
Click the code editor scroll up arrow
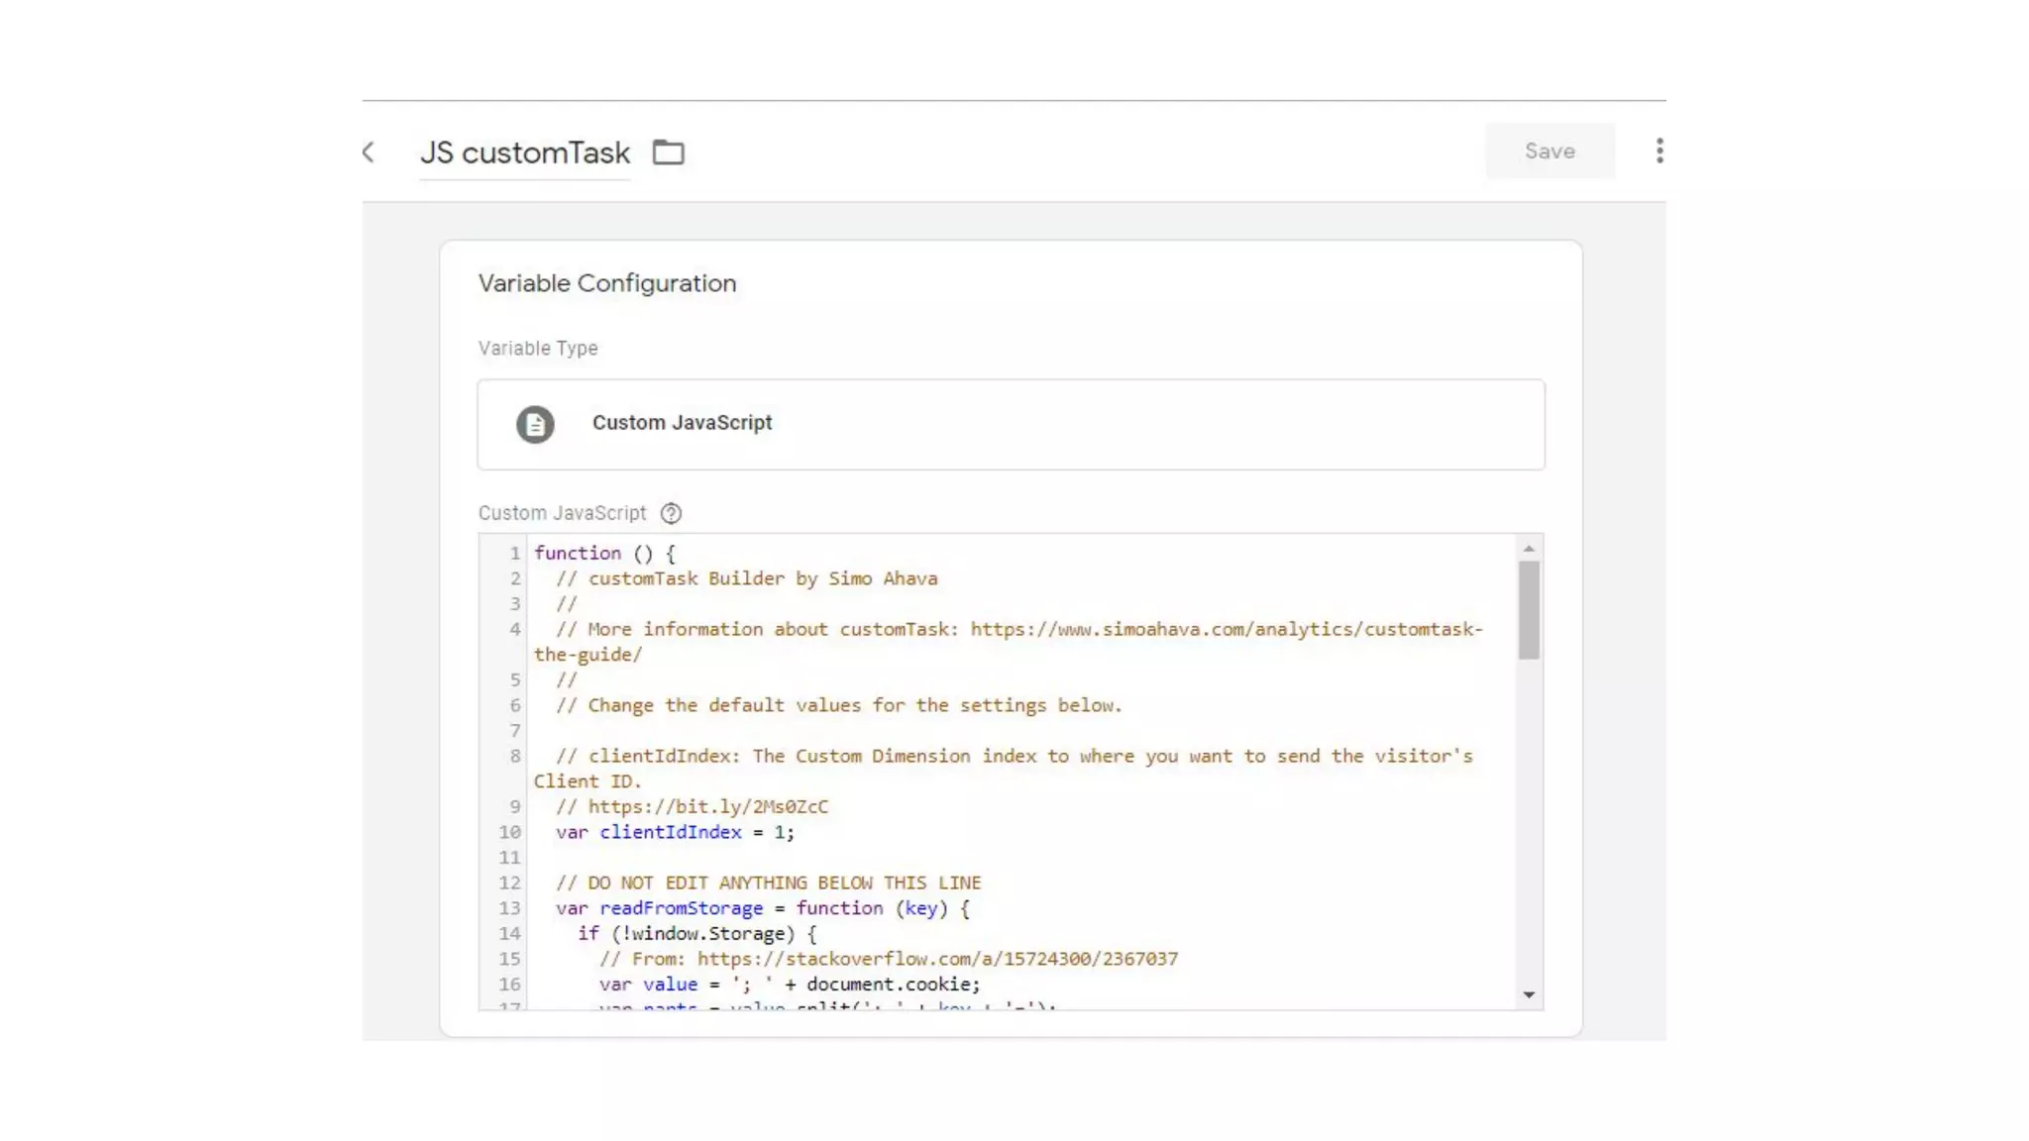[1529, 549]
